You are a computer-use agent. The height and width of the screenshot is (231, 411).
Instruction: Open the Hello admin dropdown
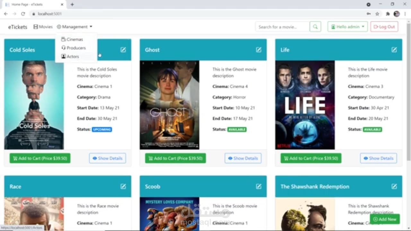pyautogui.click(x=348, y=27)
